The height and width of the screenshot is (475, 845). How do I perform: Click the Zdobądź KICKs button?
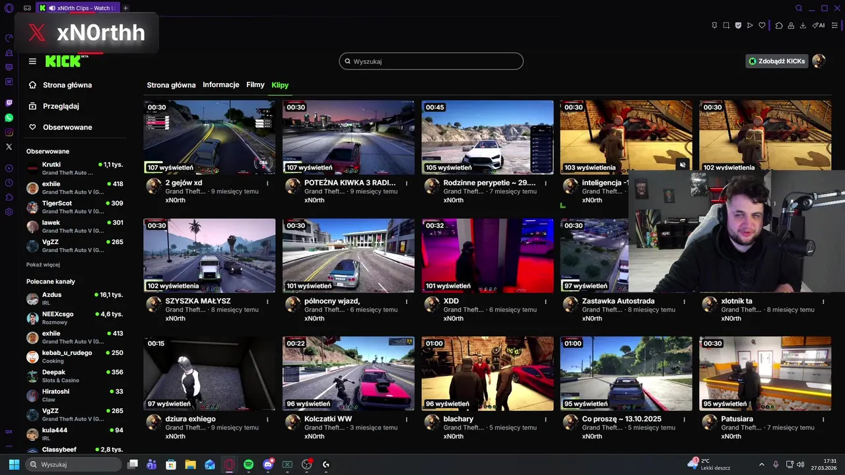pos(776,61)
